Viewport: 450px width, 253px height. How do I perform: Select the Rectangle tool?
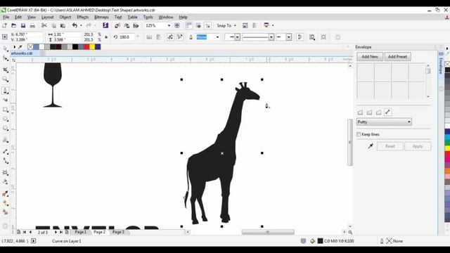[x=5, y=110]
